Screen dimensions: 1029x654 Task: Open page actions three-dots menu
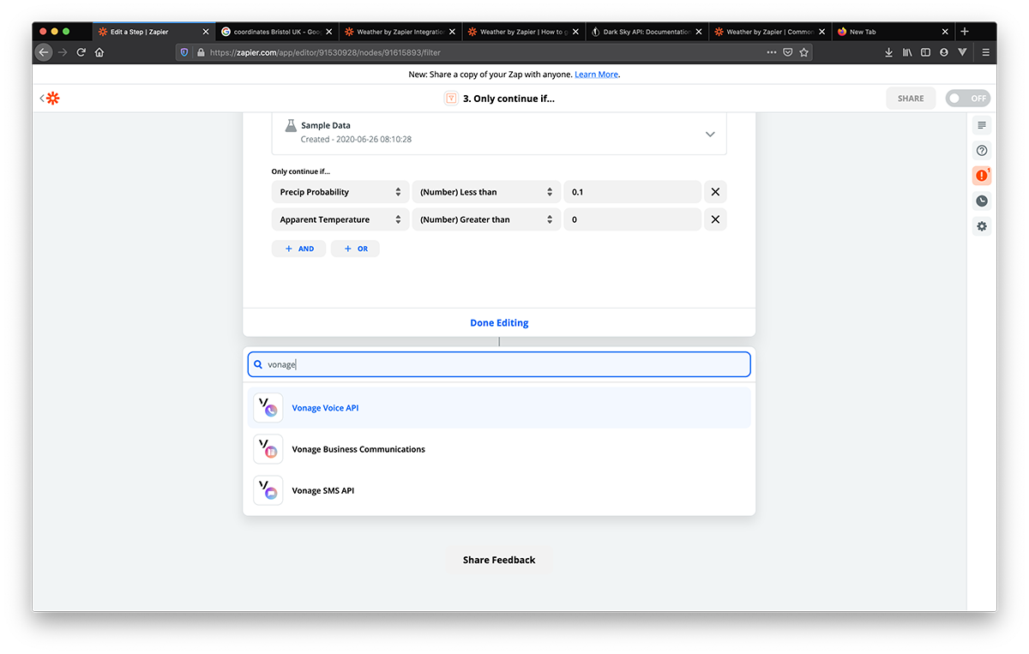click(x=772, y=52)
